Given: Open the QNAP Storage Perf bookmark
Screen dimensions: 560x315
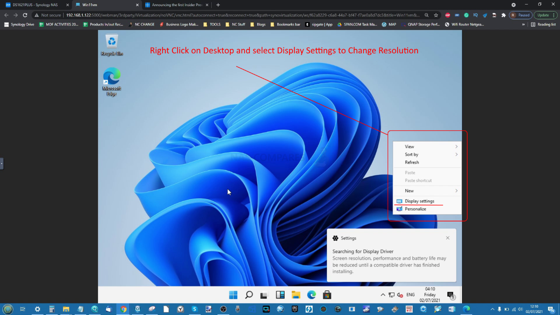Looking at the screenshot, I should point(421,24).
